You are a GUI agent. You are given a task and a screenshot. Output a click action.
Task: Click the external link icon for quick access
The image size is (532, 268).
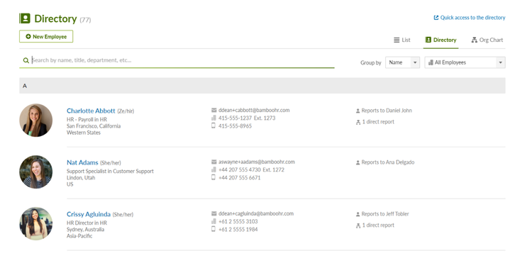tap(436, 18)
